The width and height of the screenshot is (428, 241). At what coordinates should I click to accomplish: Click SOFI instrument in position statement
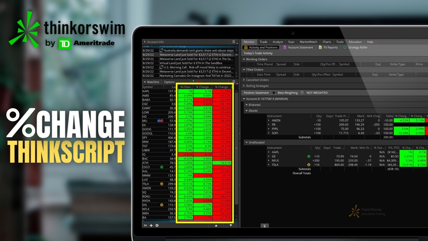coord(275,133)
